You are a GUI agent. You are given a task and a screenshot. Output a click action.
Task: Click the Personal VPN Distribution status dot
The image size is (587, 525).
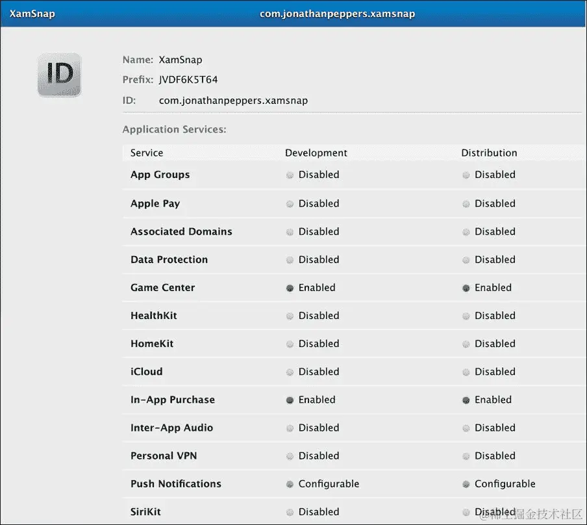point(466,456)
